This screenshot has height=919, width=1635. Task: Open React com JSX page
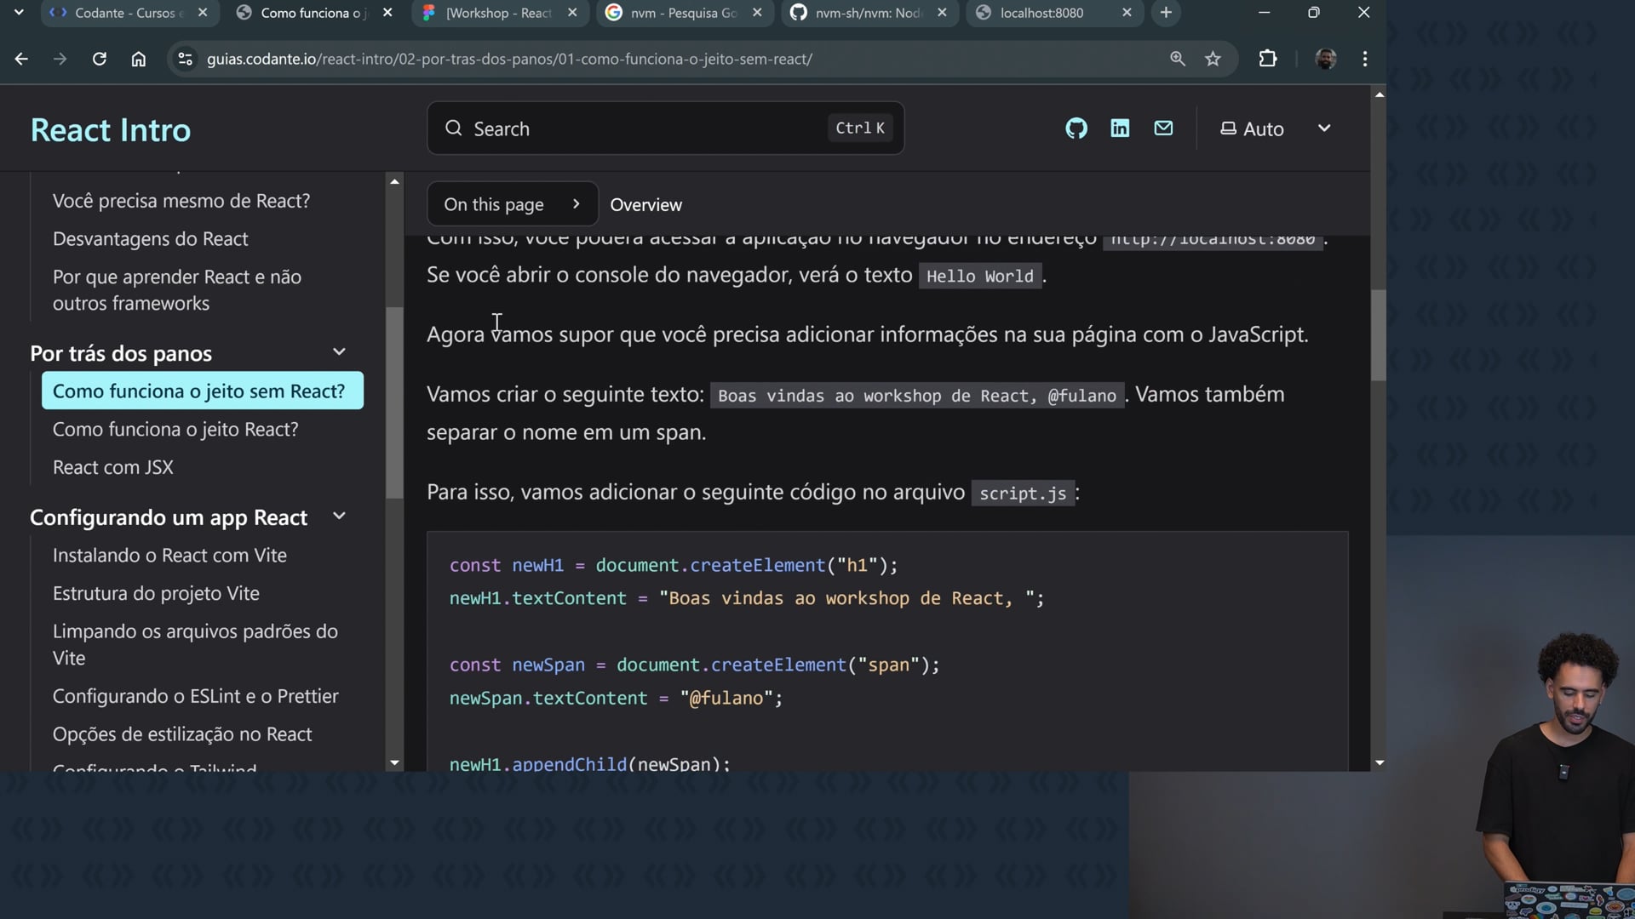(113, 467)
